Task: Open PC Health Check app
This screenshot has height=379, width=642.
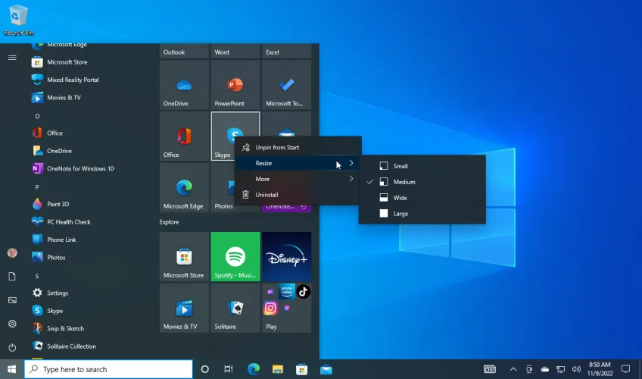Action: (x=68, y=222)
